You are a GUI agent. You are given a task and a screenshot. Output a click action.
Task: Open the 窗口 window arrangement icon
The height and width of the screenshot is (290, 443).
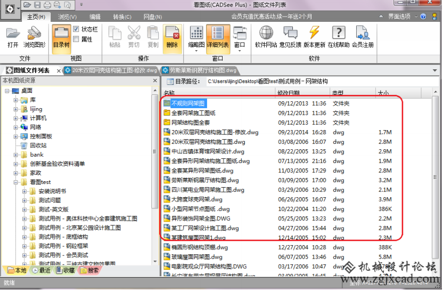click(x=240, y=39)
